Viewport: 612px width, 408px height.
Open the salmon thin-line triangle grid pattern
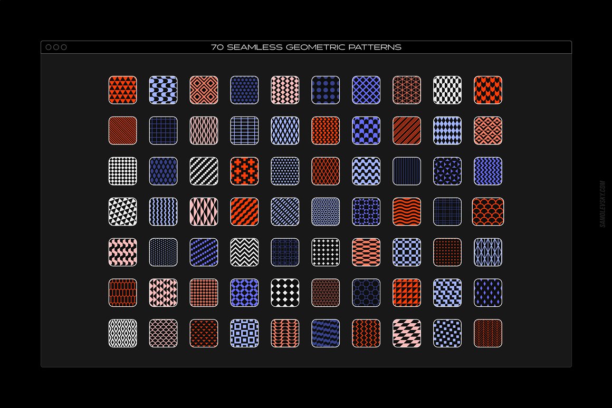point(407,90)
